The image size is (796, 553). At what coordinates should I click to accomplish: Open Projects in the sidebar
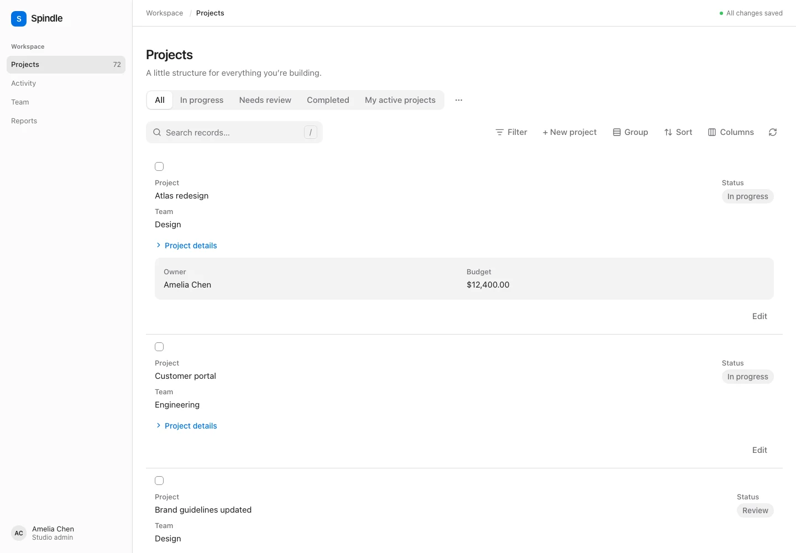tap(66, 65)
